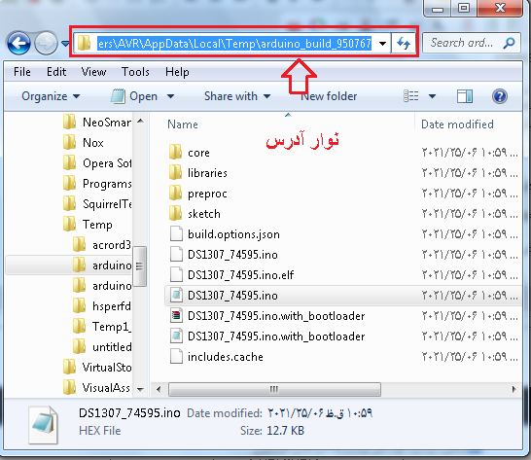Click the horizontal scrollbar thumb
Image resolution: width=531 pixels, height=460 pixels.
(274, 389)
